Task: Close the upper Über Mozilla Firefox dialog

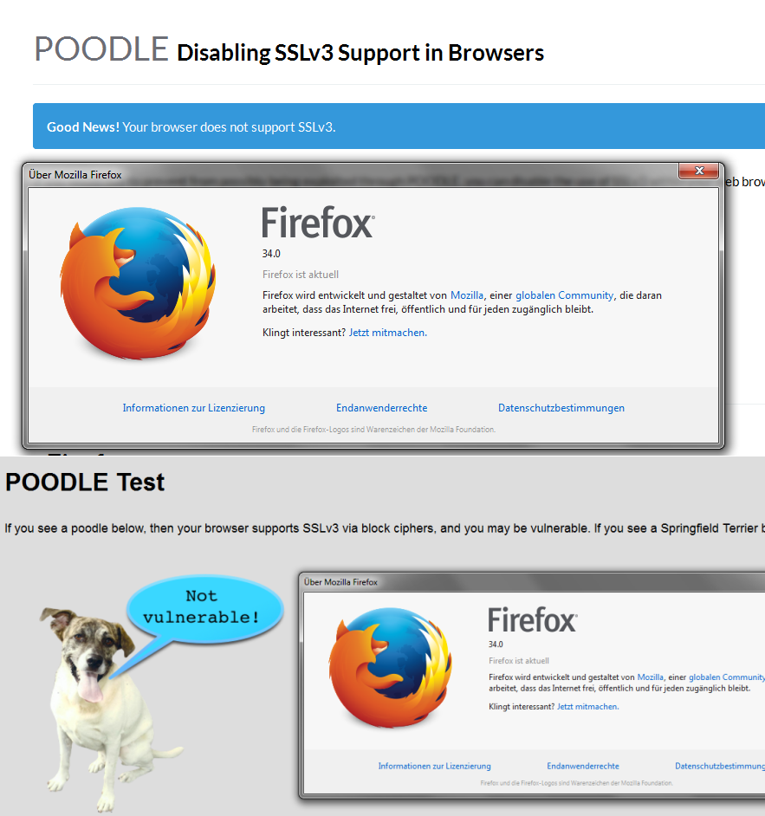Action: pyautogui.click(x=699, y=172)
